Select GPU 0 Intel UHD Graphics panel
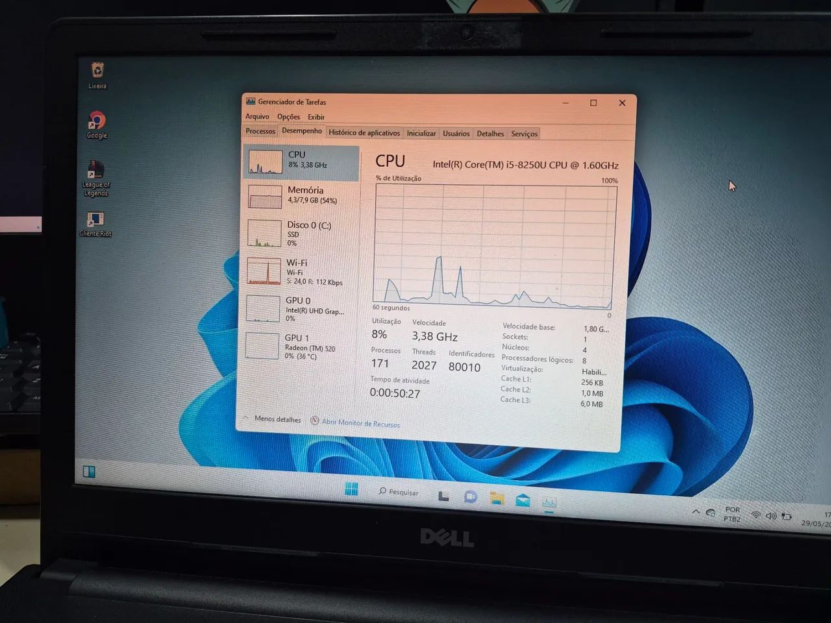 pyautogui.click(x=300, y=308)
